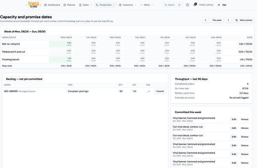This screenshot has height=168, width=257.
Task: Click the Production wrench icon
Action: click(x=97, y=5)
